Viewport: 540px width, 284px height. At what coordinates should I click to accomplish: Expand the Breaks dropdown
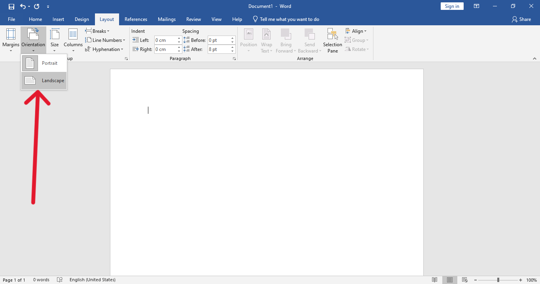(97, 31)
